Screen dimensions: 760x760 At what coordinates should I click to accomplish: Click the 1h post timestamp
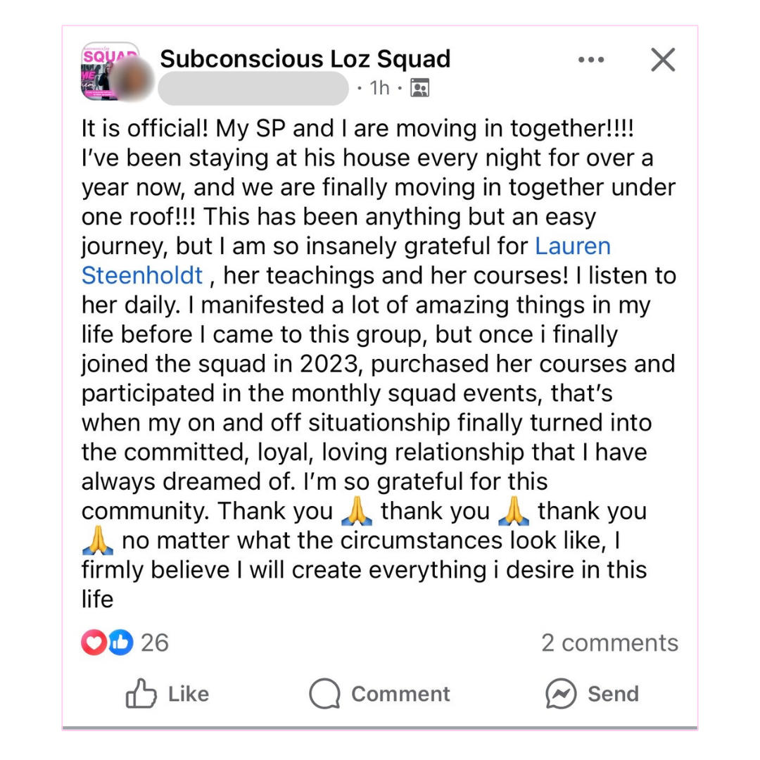(x=379, y=88)
